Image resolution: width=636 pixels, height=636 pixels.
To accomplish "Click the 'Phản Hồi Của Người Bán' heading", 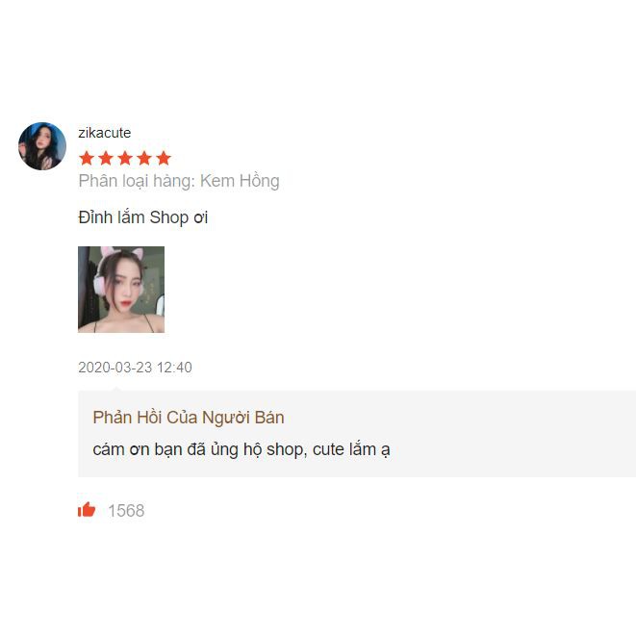I will 189,418.
